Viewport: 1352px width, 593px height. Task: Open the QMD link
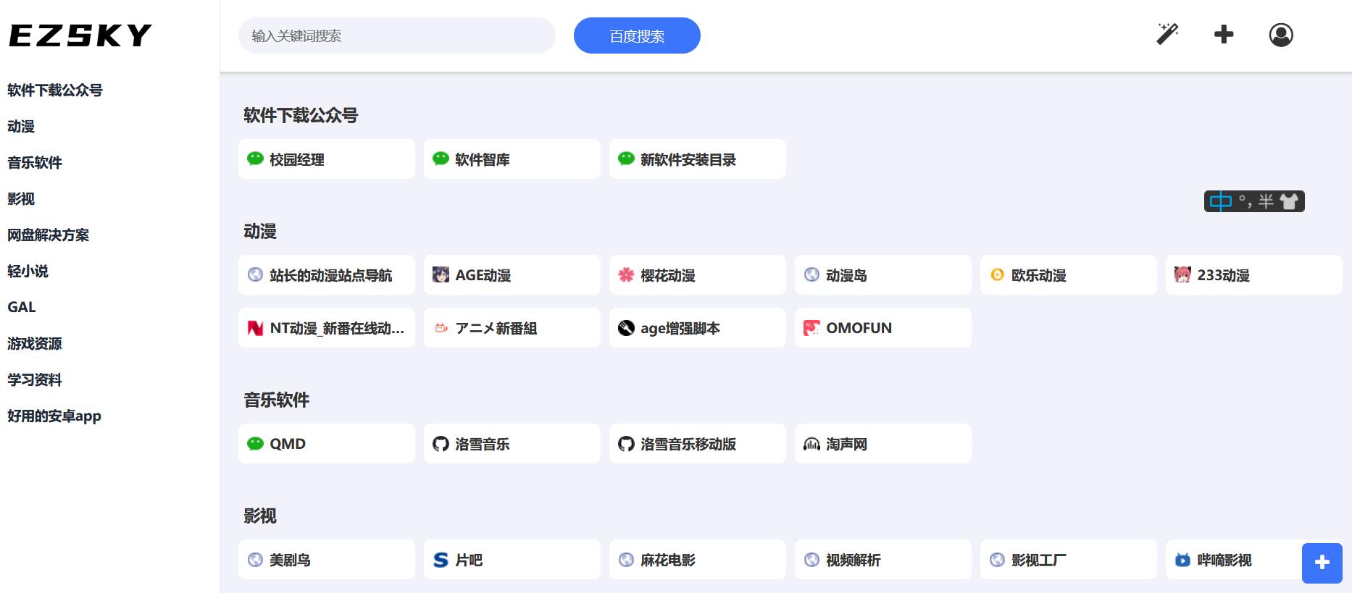tap(327, 444)
